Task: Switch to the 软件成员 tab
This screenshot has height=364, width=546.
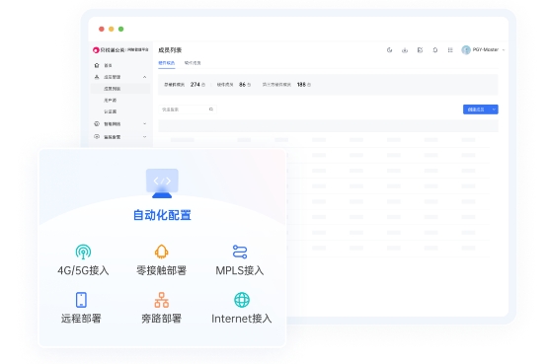Action: pos(193,63)
